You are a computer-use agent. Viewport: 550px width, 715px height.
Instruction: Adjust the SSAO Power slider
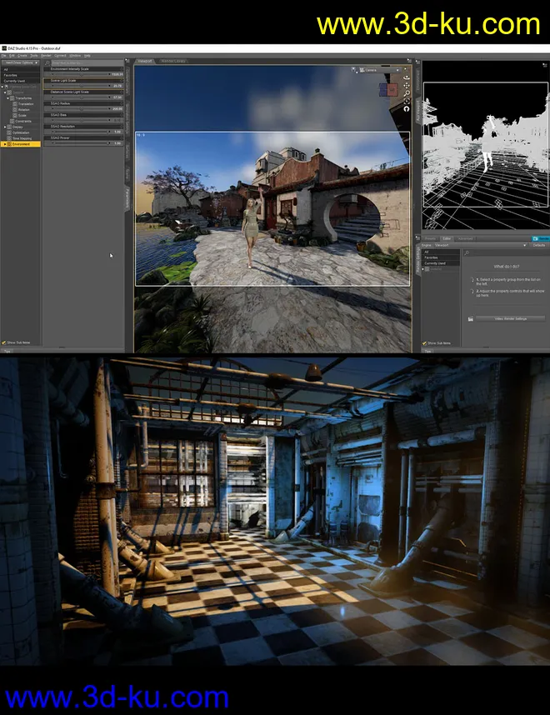click(81, 142)
